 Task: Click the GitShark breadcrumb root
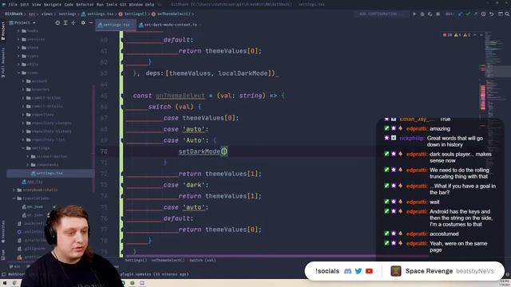pyautogui.click(x=14, y=14)
